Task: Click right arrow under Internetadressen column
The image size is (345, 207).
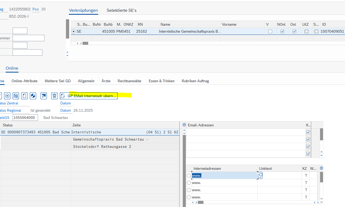Action: tap(196, 202)
